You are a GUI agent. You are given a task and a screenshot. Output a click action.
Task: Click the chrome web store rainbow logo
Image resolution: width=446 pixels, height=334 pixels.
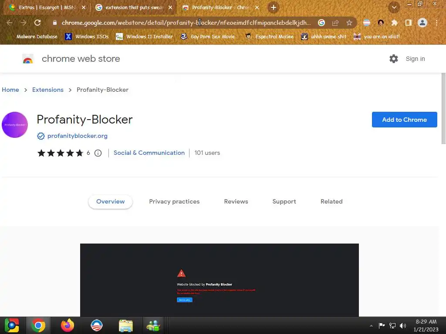click(28, 59)
